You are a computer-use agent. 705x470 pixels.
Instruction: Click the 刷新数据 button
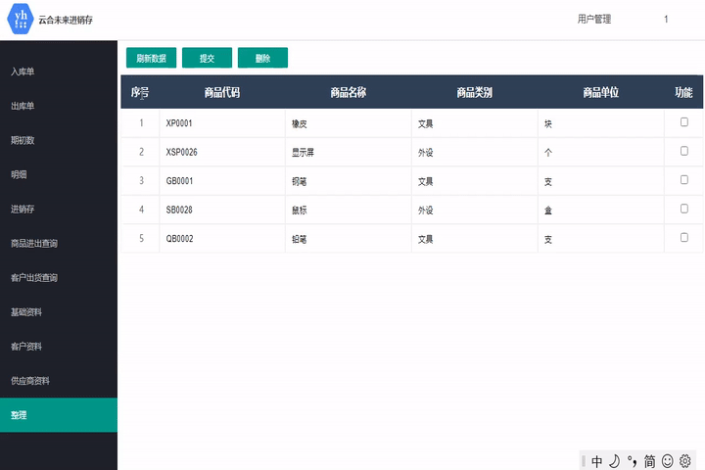pyautogui.click(x=151, y=59)
